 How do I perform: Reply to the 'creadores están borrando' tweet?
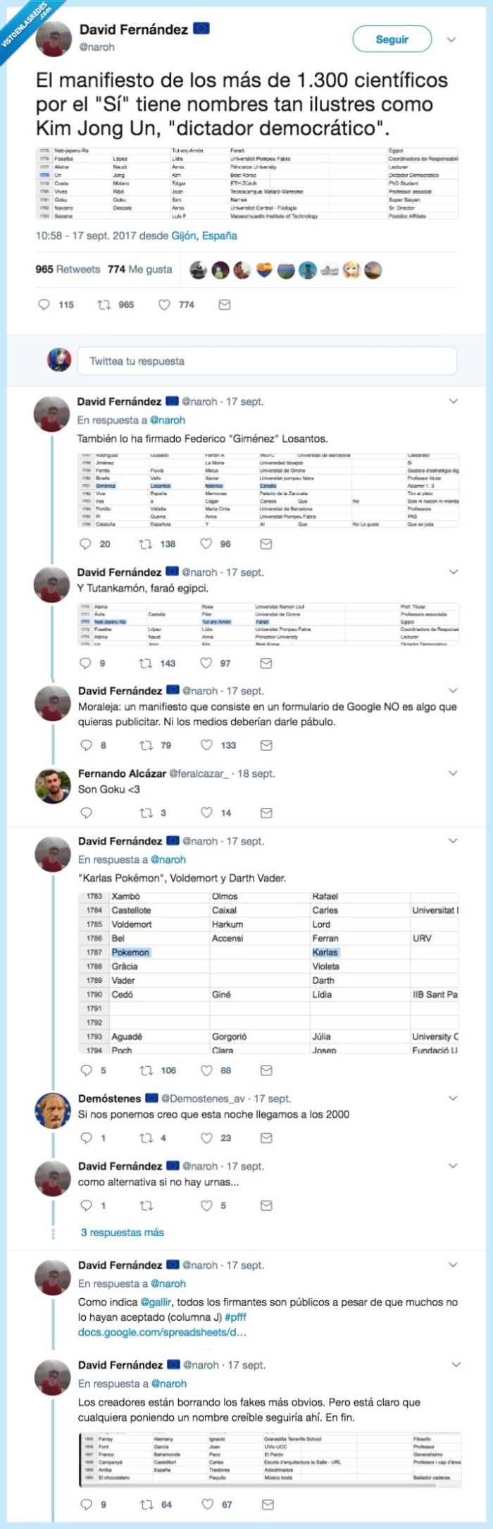(x=86, y=1504)
